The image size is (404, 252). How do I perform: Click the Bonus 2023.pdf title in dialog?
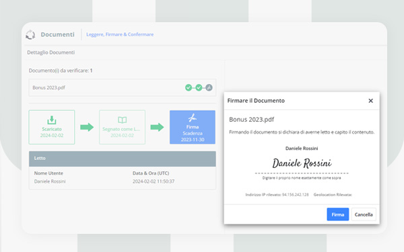[x=251, y=120]
